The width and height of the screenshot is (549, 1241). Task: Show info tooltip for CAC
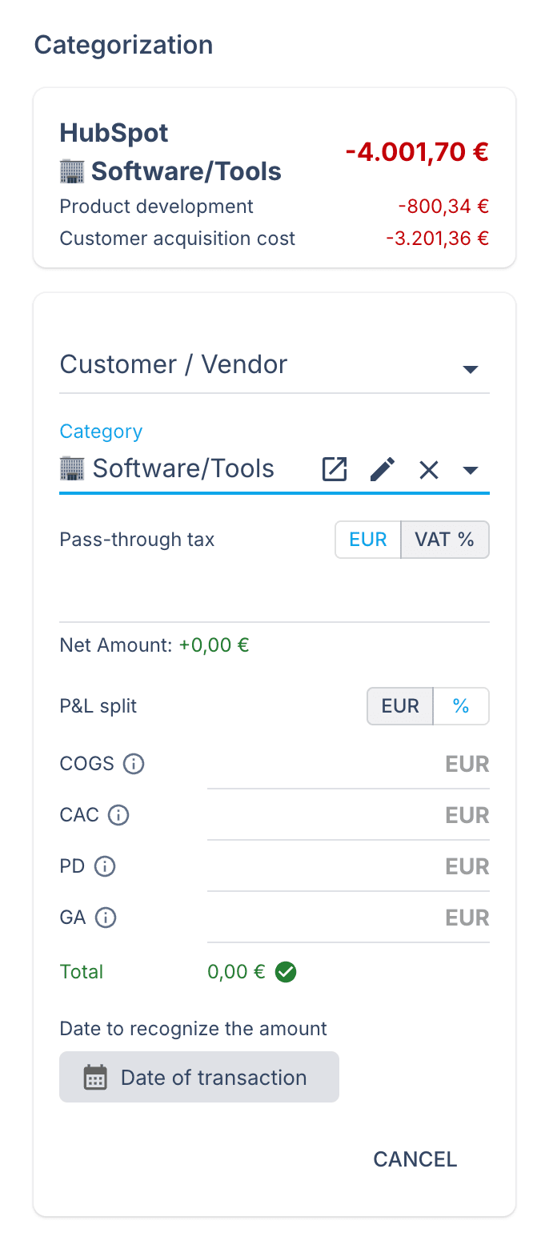point(118,816)
